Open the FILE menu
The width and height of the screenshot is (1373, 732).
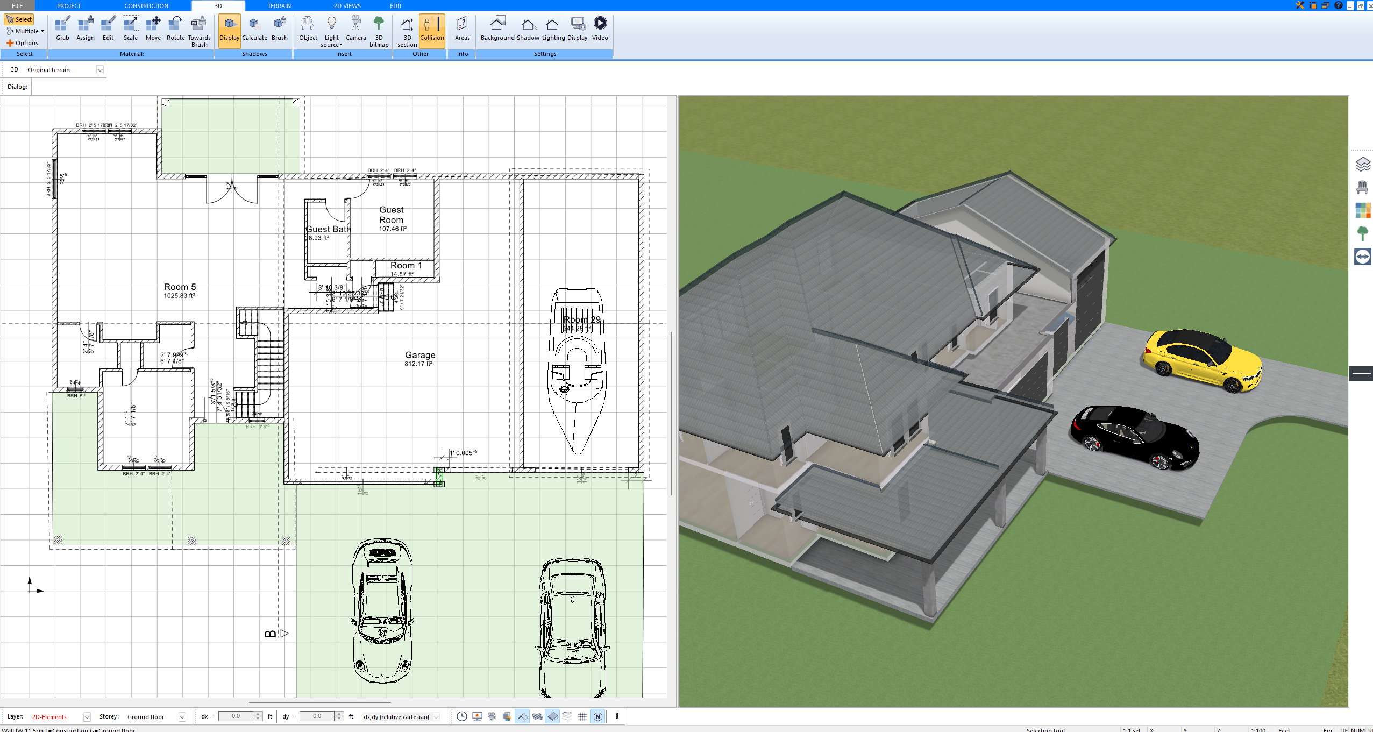[17, 6]
